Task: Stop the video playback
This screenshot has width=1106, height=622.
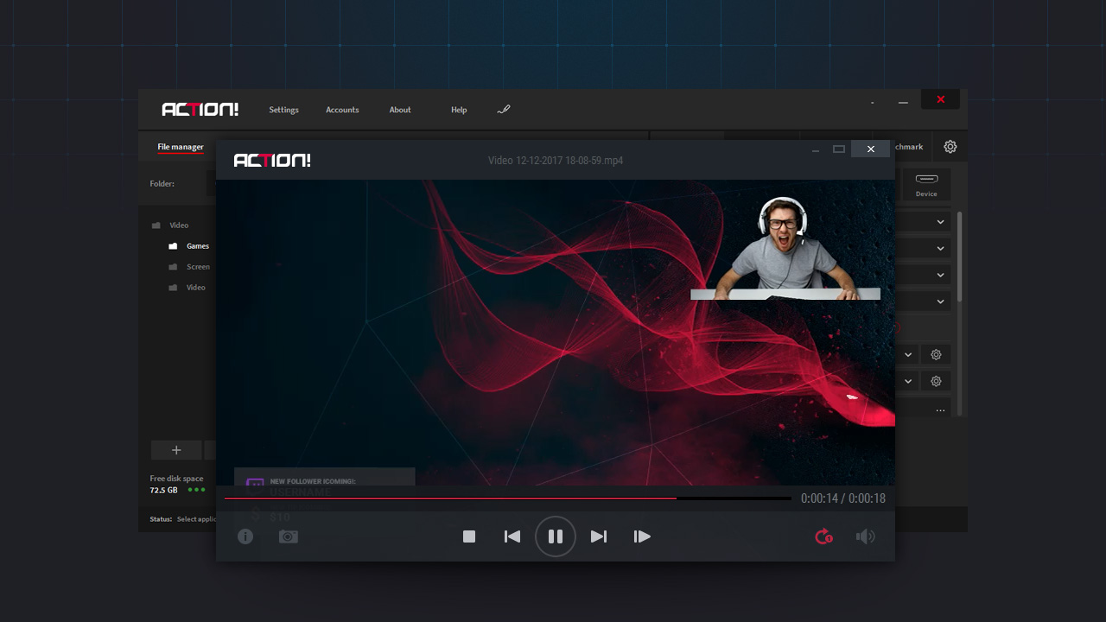Action: click(x=469, y=536)
